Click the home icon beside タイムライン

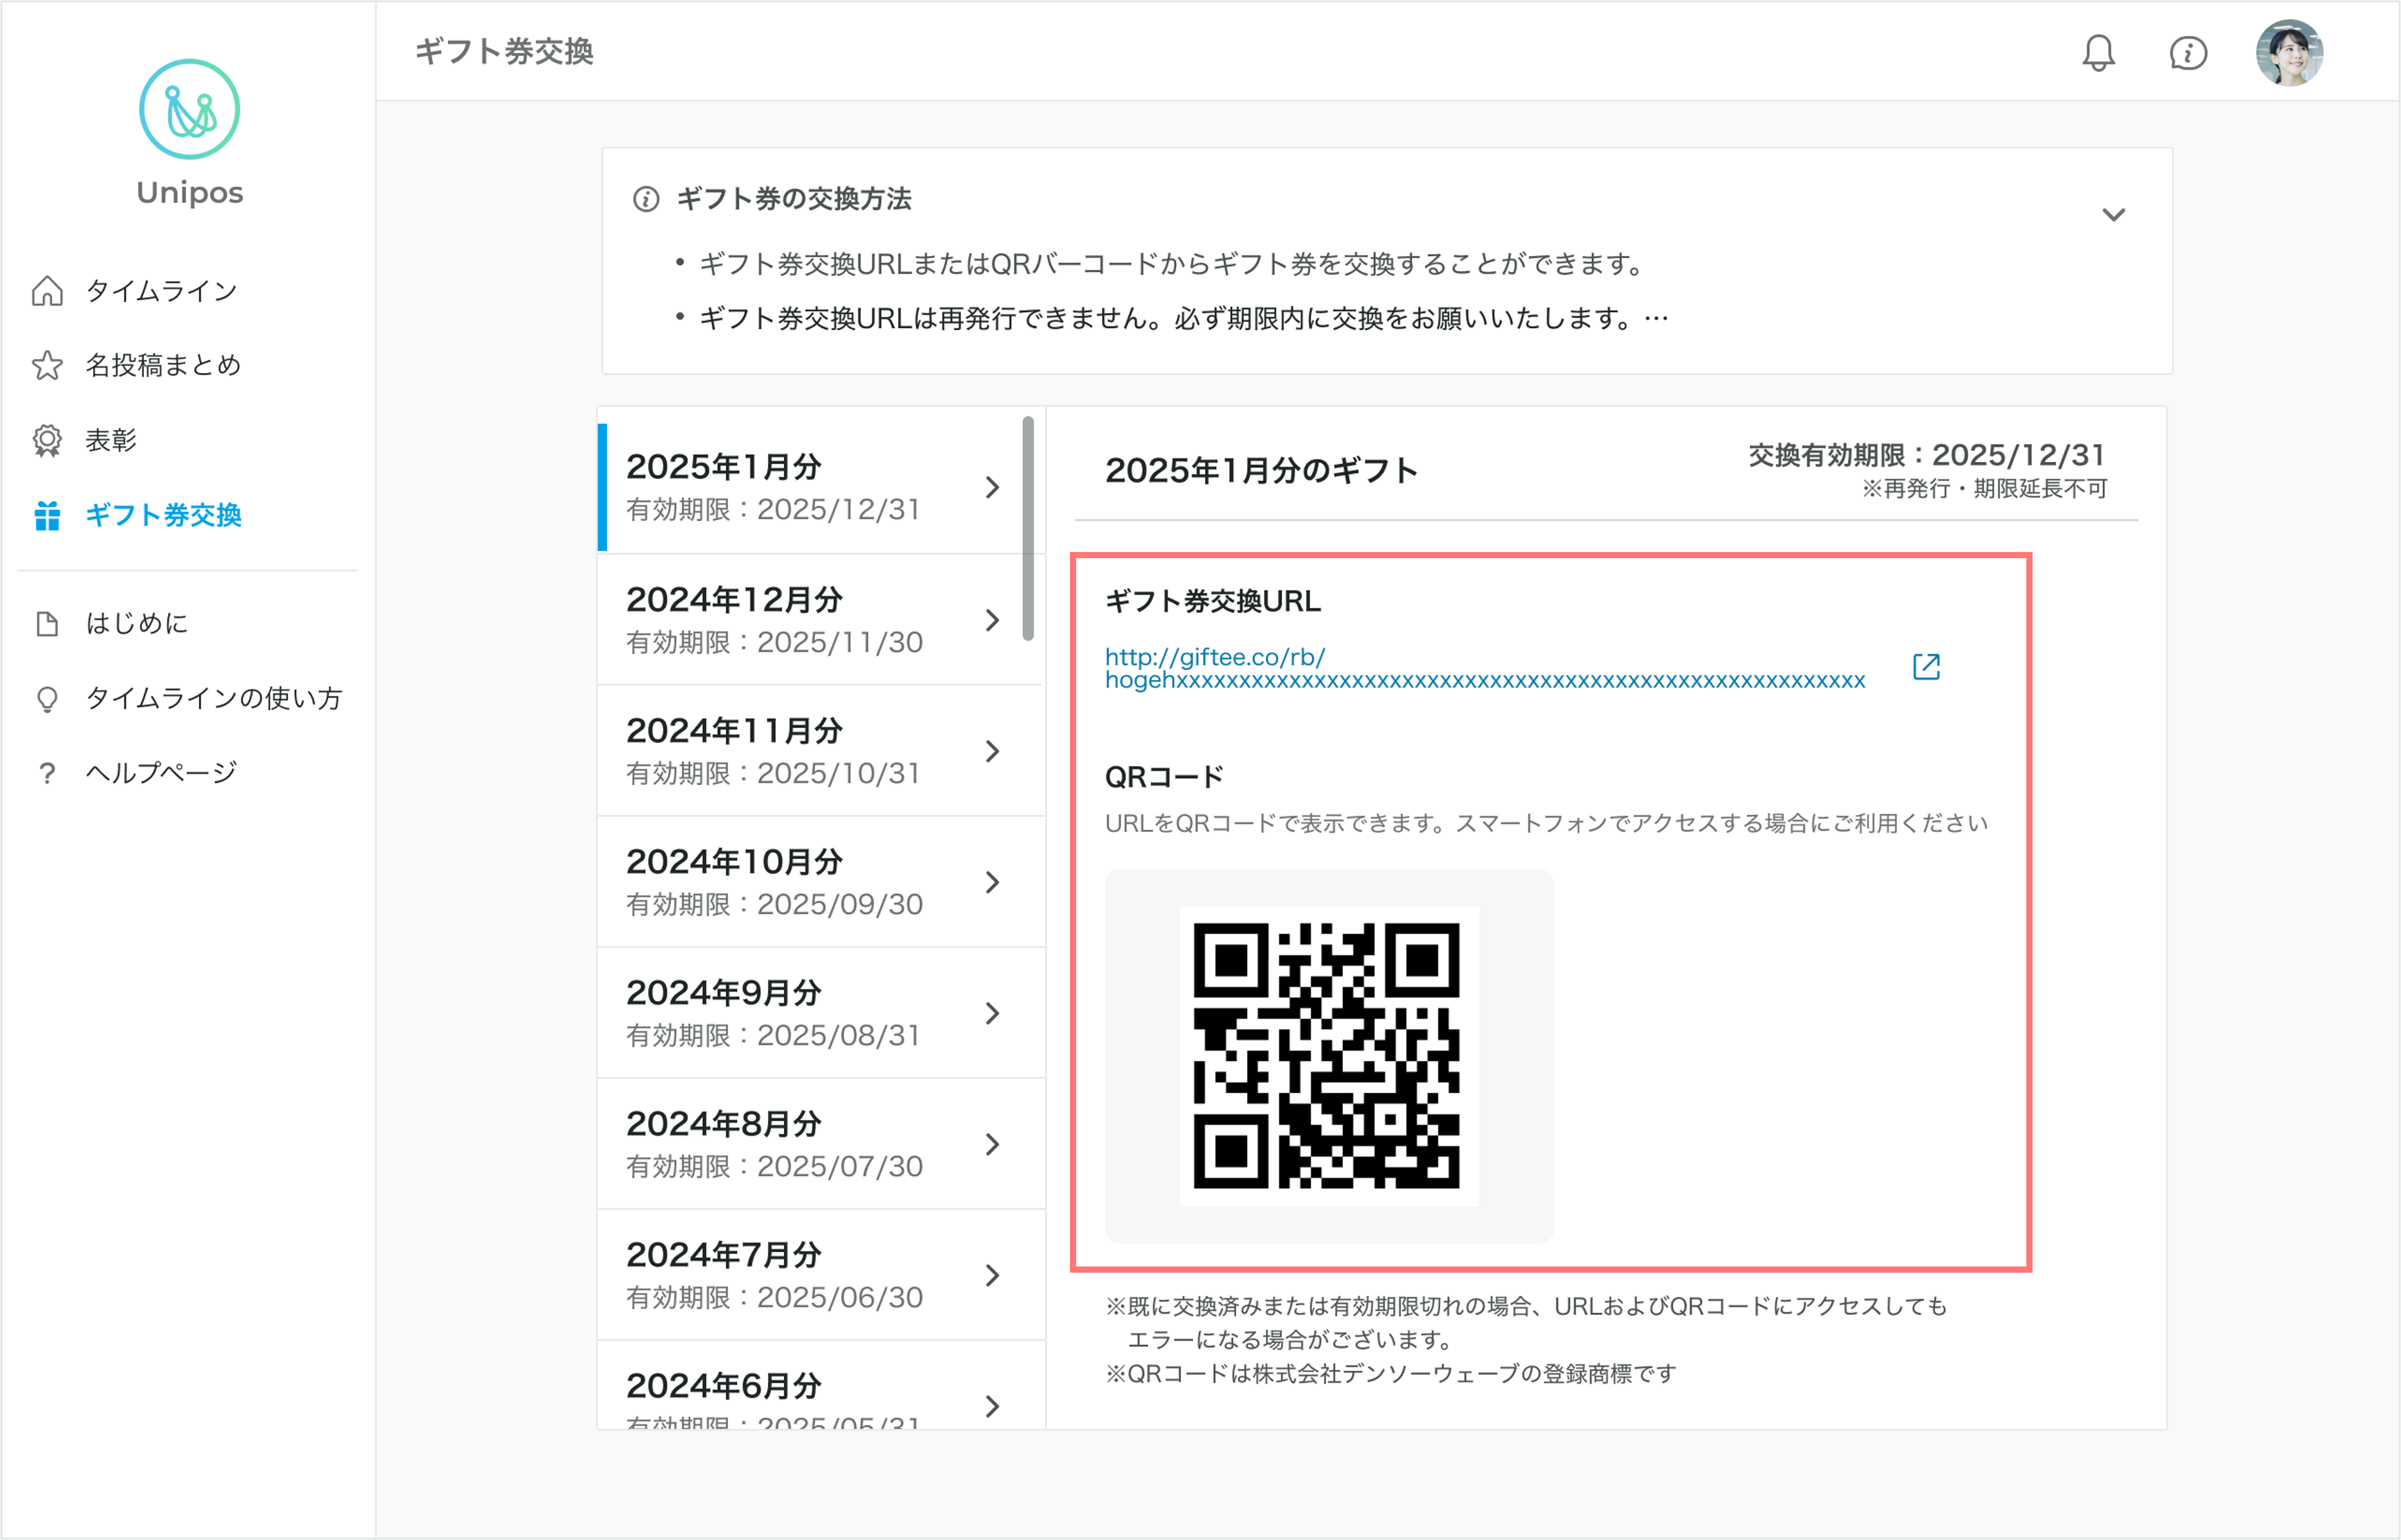(47, 291)
